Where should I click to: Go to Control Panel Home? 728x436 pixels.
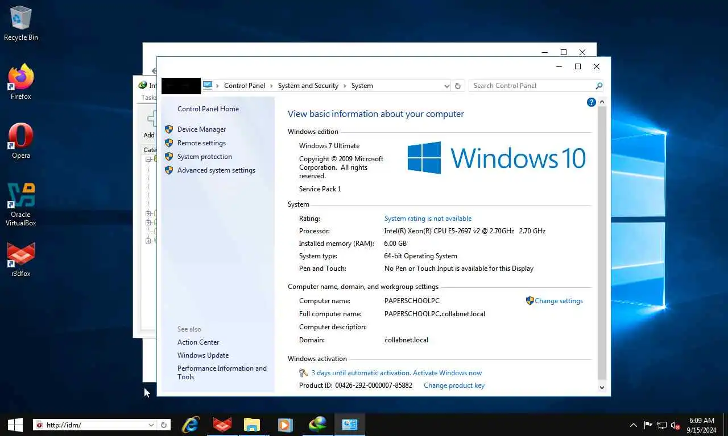(208, 109)
